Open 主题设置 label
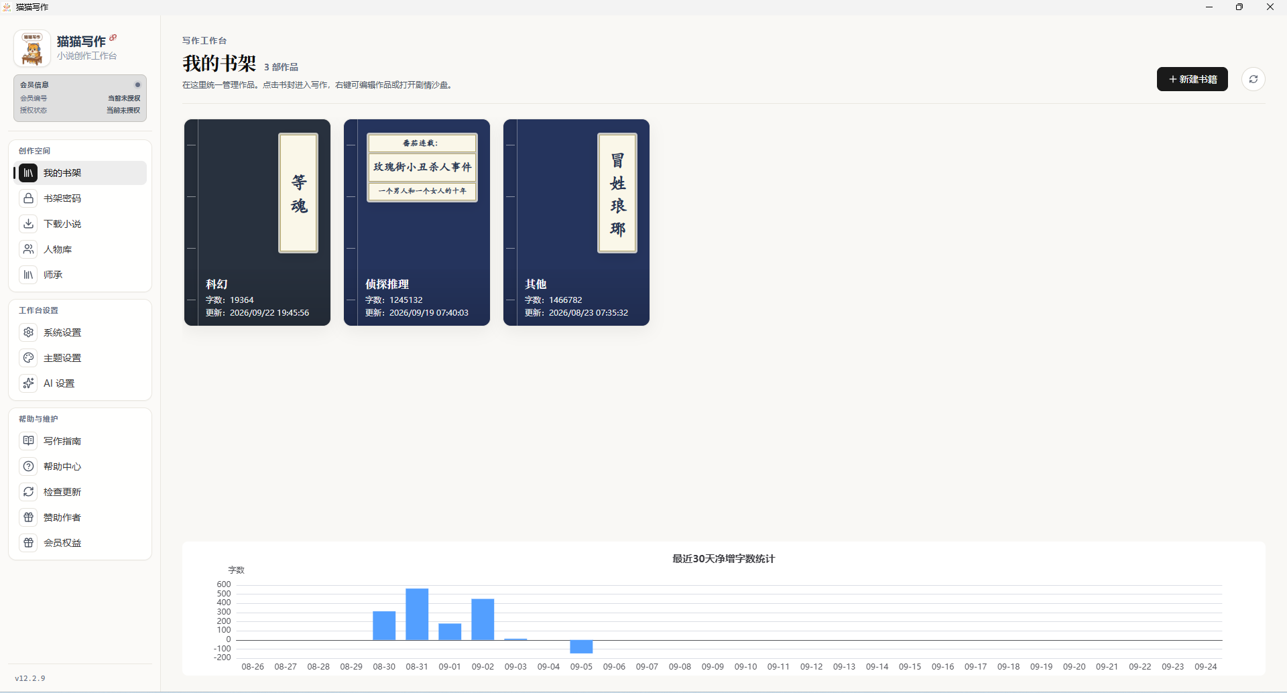Screen dimensions: 1287x693 [62, 358]
